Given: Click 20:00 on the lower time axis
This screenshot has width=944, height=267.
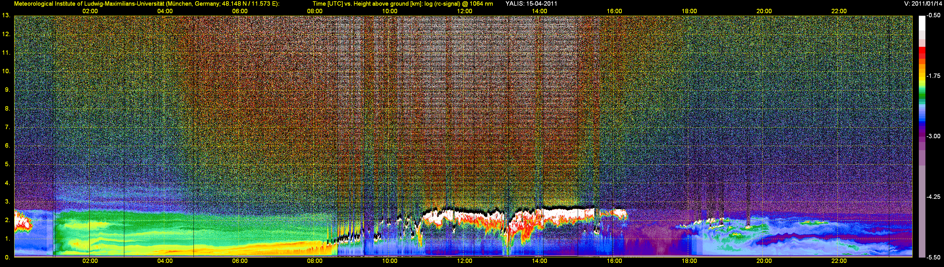Looking at the screenshot, I should tap(764, 261).
